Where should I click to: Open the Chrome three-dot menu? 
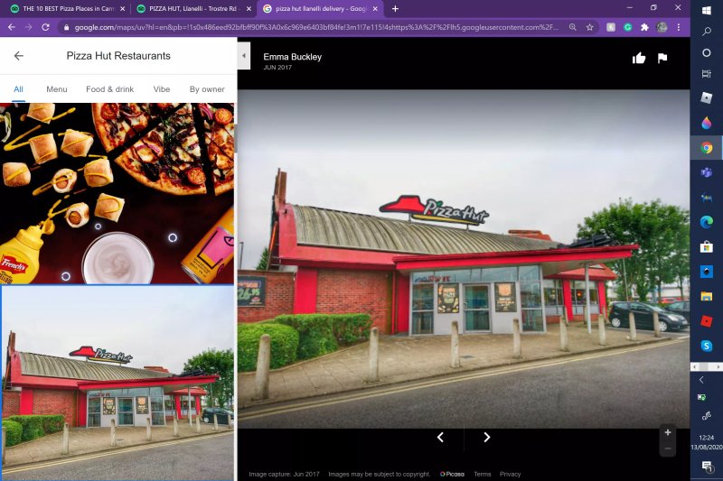point(679,28)
